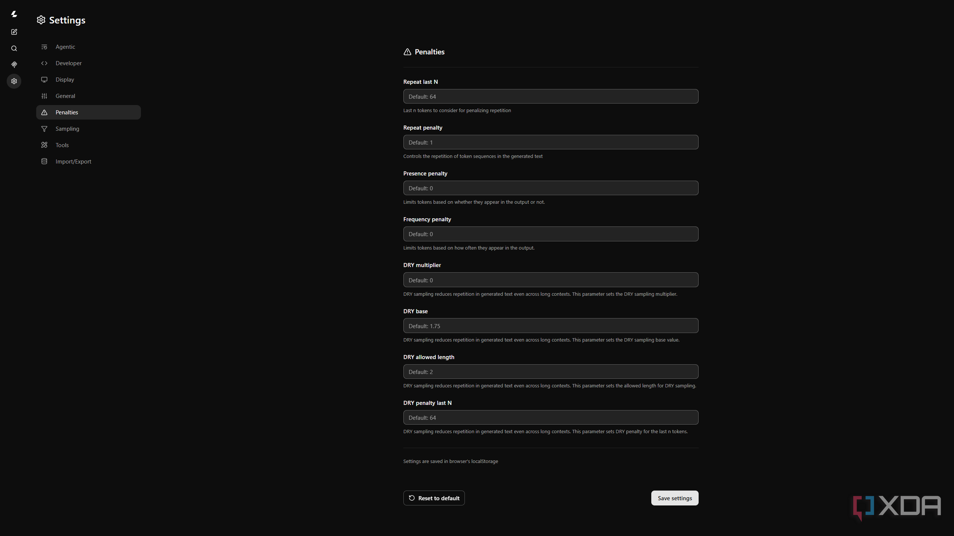Open the Agentic settings section

(x=88, y=47)
